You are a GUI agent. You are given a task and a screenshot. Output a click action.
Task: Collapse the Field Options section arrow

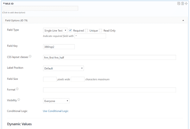click(183, 20)
